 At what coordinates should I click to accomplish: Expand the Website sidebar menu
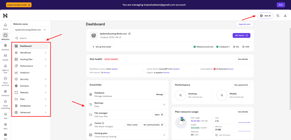click(x=31, y=92)
